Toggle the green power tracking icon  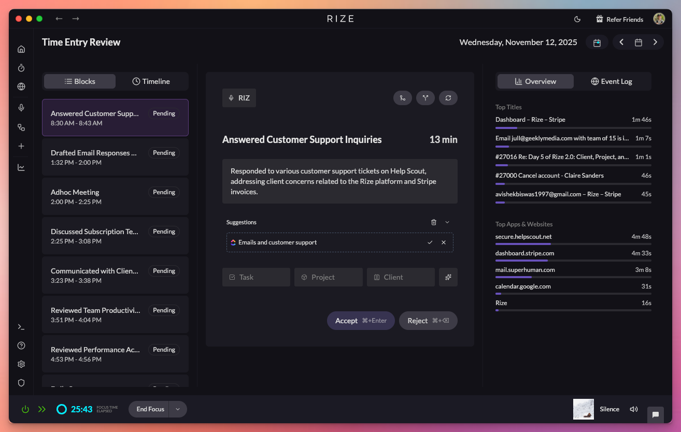(x=25, y=409)
